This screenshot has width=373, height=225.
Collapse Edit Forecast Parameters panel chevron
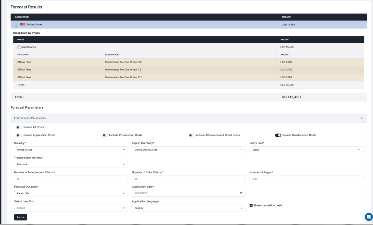pos(362,118)
